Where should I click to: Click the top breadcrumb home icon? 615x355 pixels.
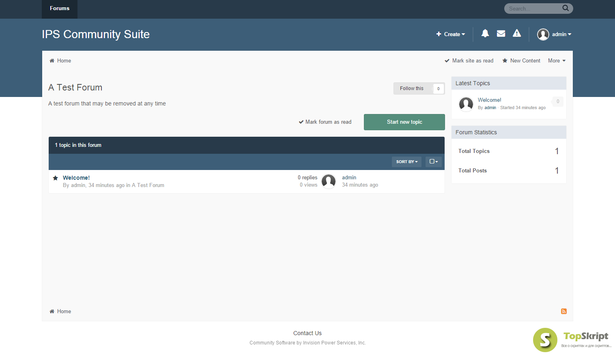click(52, 61)
